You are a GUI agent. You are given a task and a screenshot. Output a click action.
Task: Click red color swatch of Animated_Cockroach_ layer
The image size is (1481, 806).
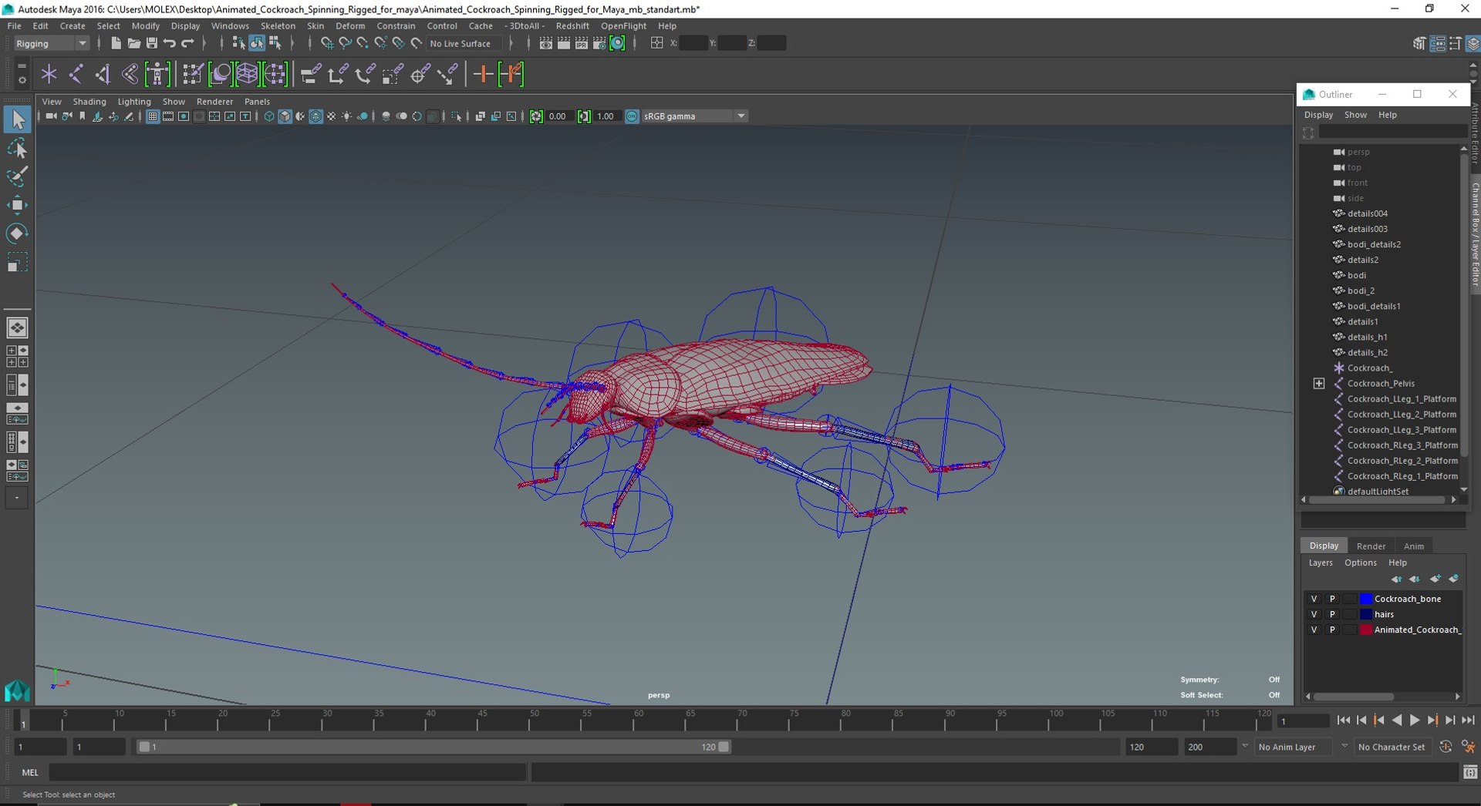click(1366, 630)
